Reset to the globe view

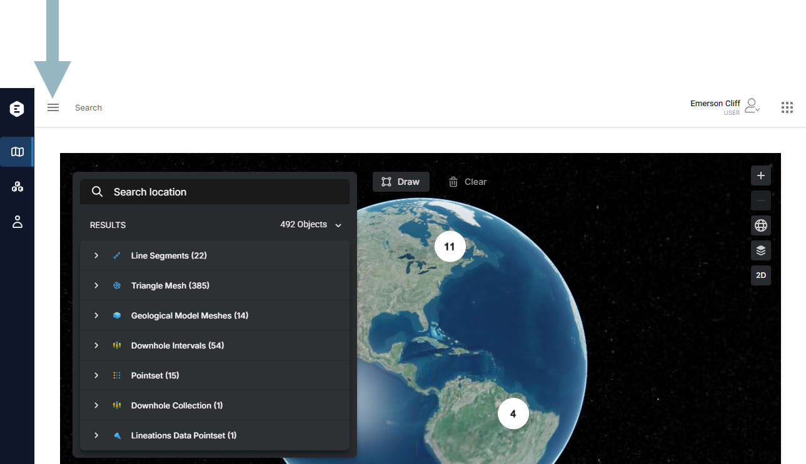761,225
